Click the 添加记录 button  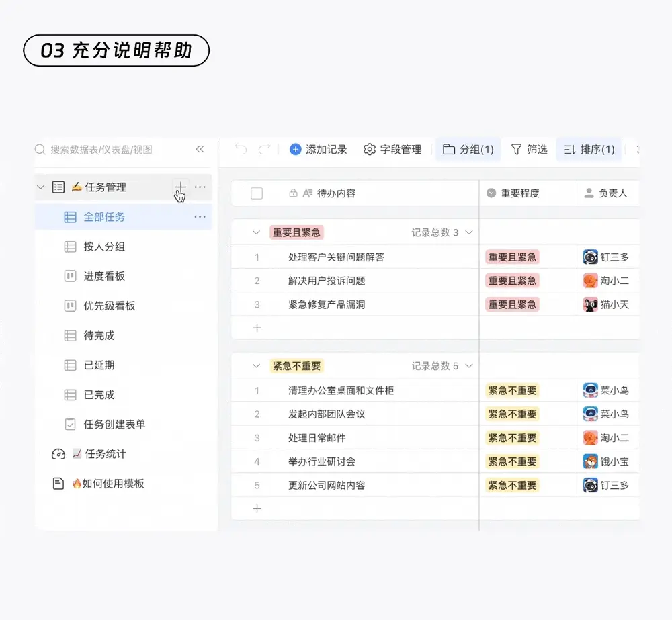coord(319,149)
